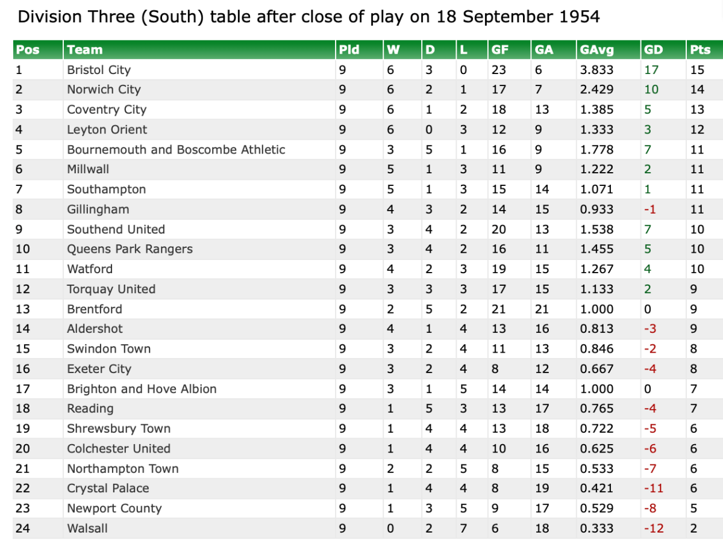Image resolution: width=723 pixels, height=544 pixels.
Task: Select Bournemouth and Boscombe Athletic
Action: tap(176, 149)
